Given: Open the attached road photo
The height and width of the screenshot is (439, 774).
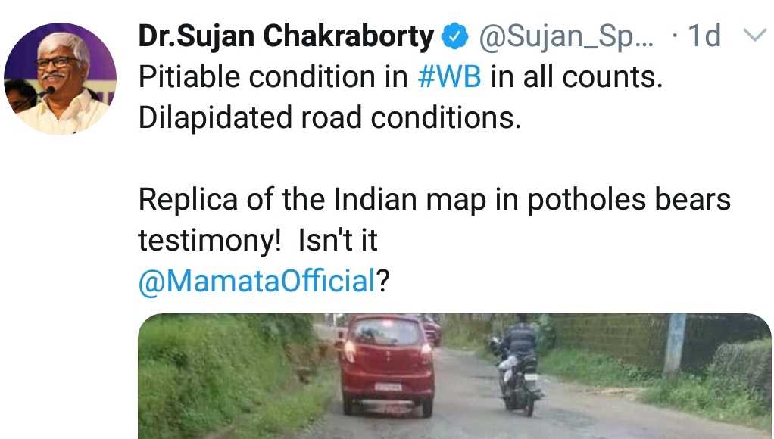Looking at the screenshot, I should coord(454,376).
